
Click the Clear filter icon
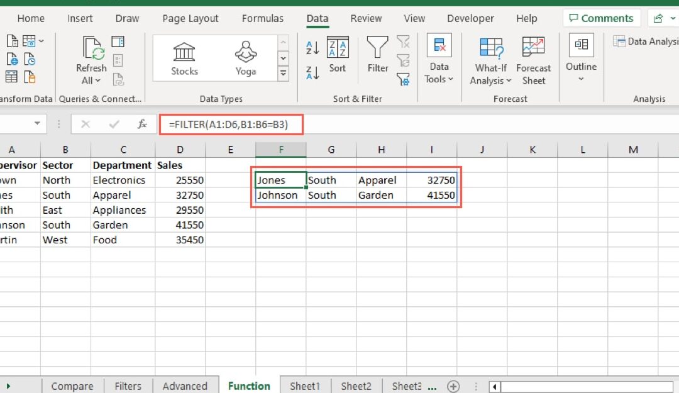coord(403,42)
